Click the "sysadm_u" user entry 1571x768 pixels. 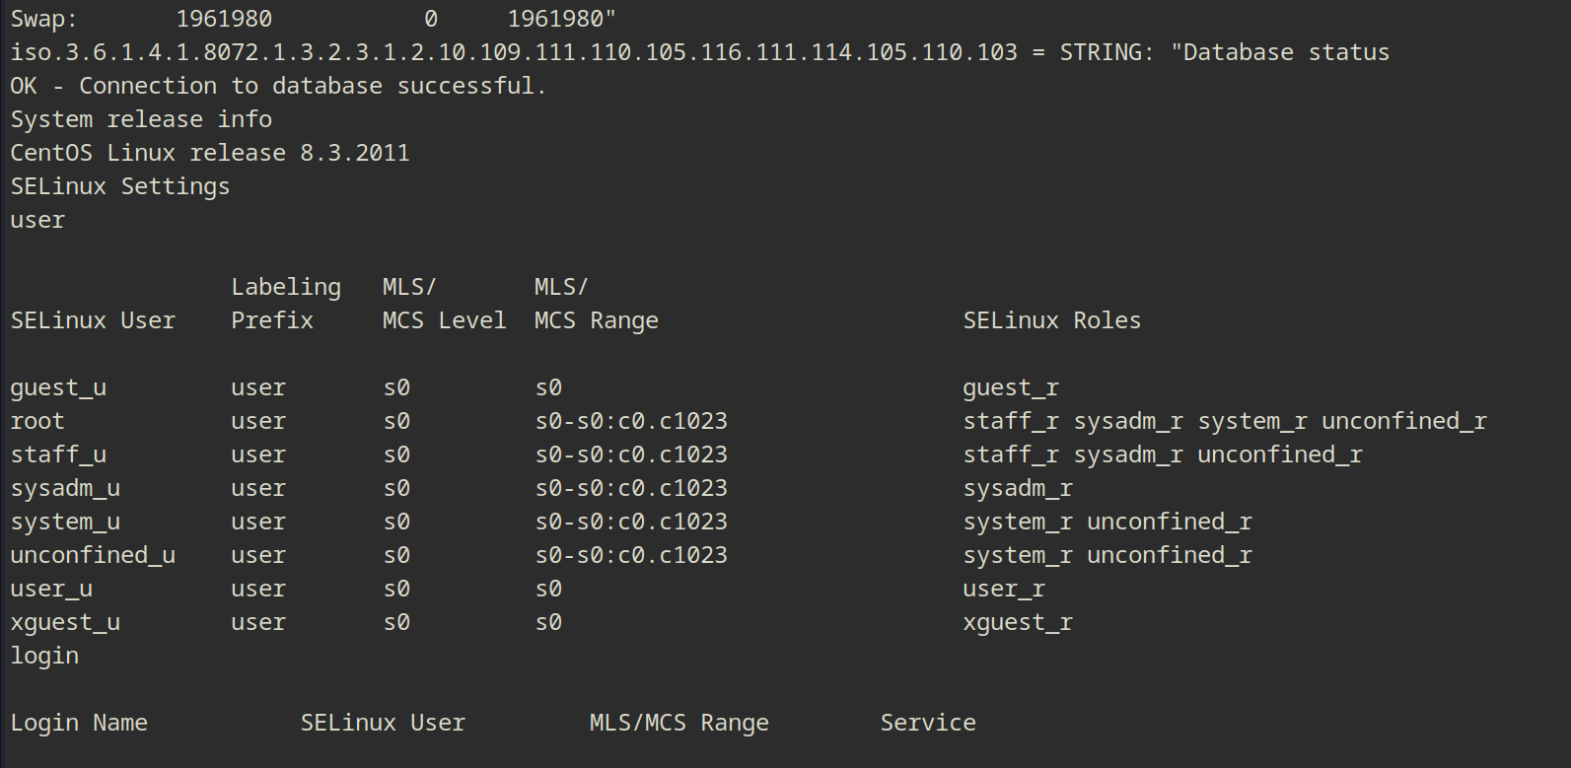(x=65, y=488)
